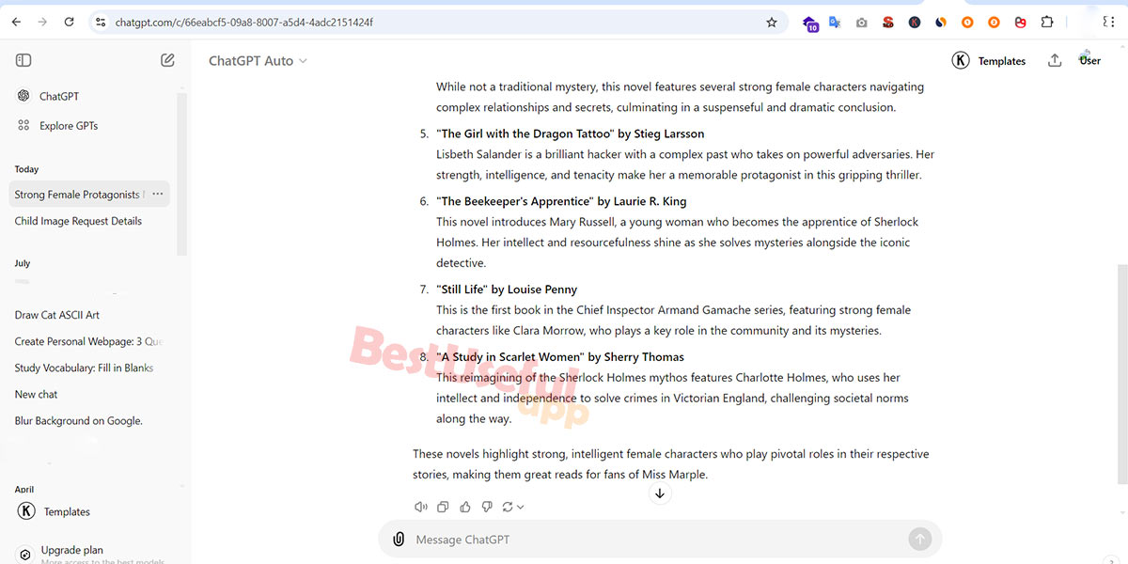The height and width of the screenshot is (564, 1128).
Task: Click the July heading in the sidebar
Action: click(23, 263)
